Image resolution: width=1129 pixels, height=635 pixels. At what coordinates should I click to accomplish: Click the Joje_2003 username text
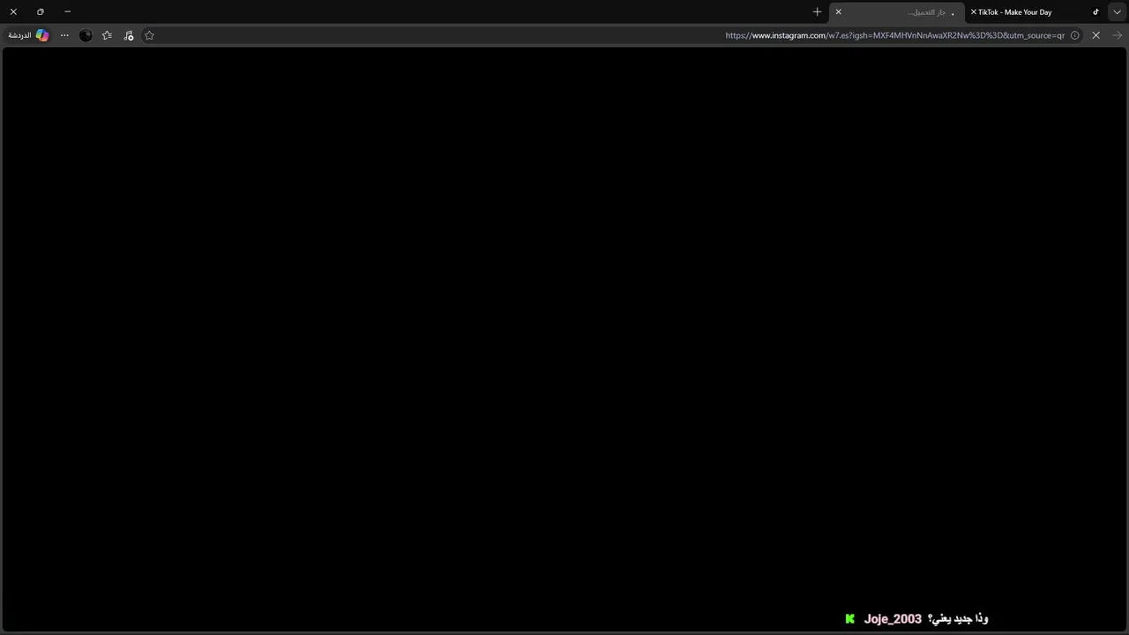893,619
